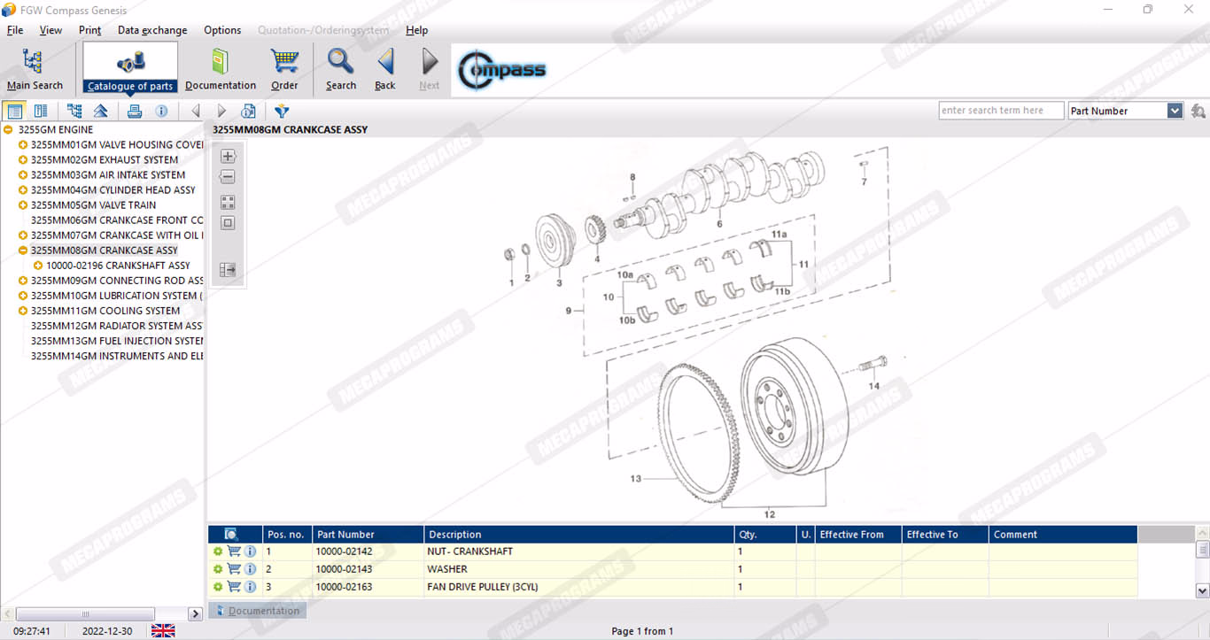Show info for NUT- CRANKSHAFT row

pos(250,551)
